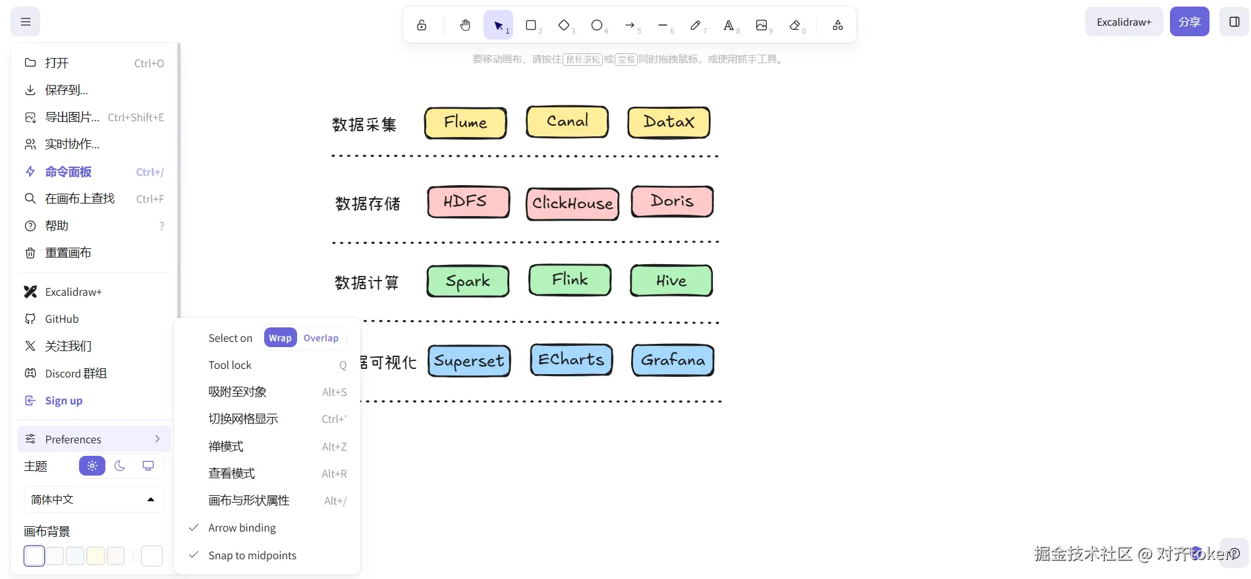
Task: Choose 在画布上查找 from the menu
Action: 94,199
